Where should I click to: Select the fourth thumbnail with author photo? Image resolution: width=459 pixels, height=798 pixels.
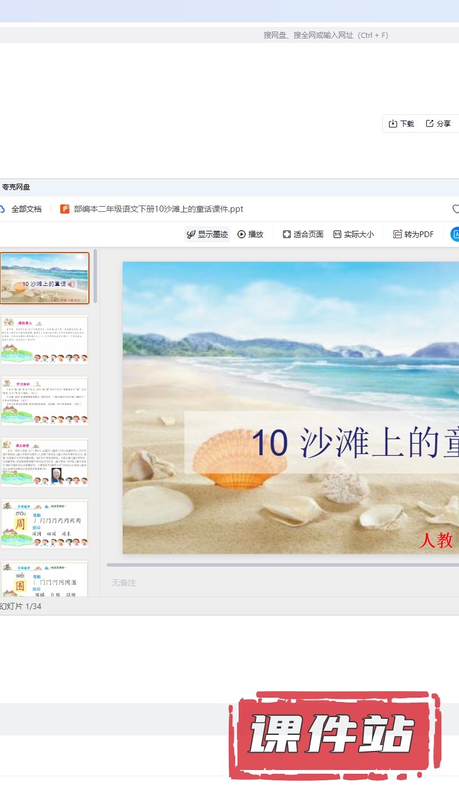coord(45,463)
